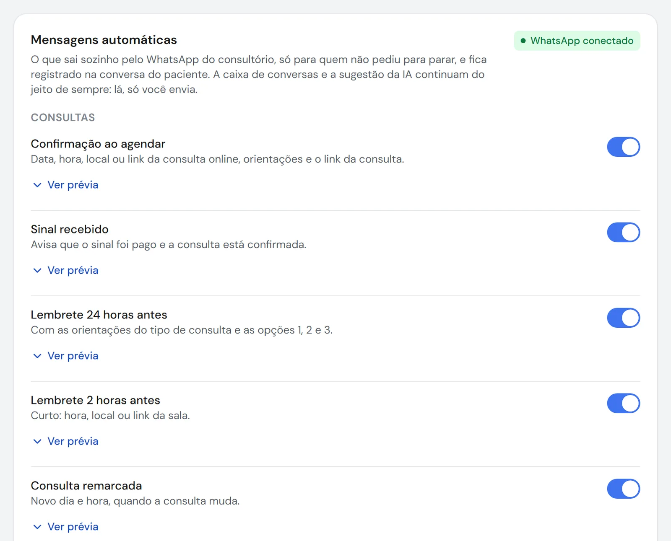
Task: Expand the Lembrete 2 horas antes preview
Action: pos(65,441)
